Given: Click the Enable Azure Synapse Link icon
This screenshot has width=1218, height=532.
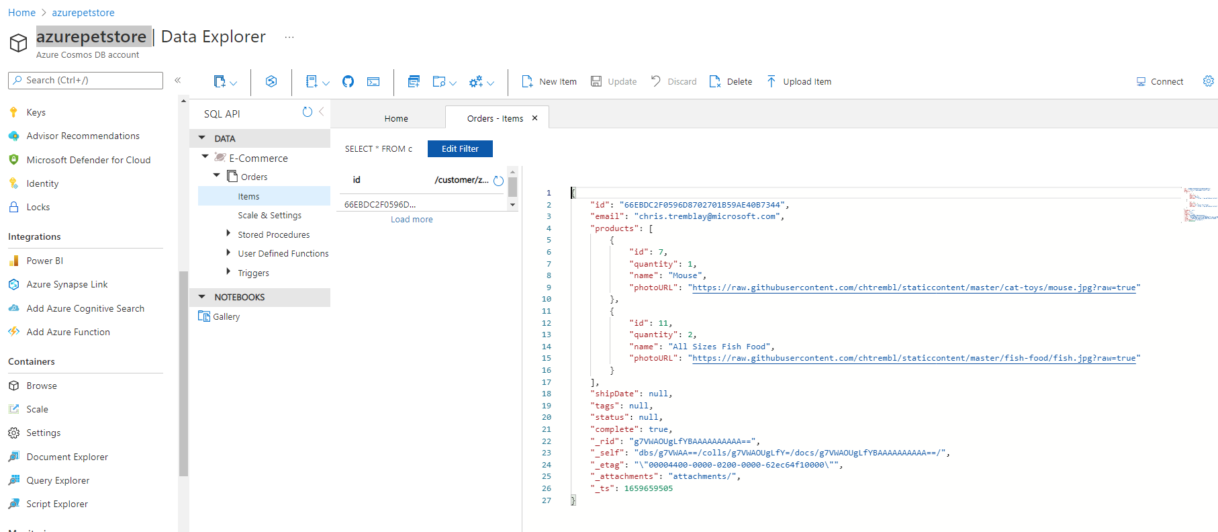Looking at the screenshot, I should pyautogui.click(x=271, y=81).
